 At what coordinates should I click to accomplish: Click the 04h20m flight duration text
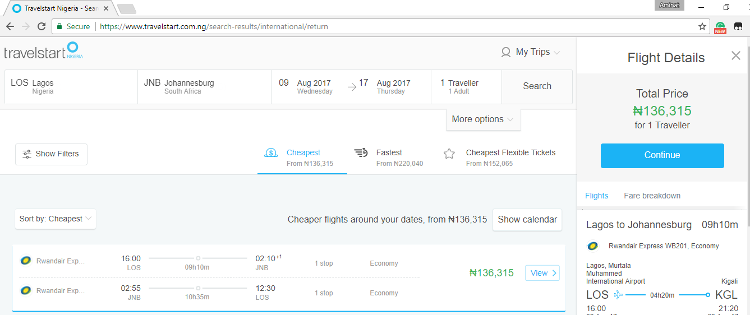(x=662, y=295)
